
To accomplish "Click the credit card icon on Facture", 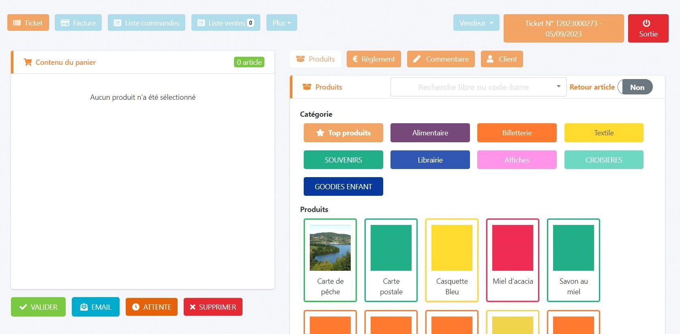I will coord(65,23).
